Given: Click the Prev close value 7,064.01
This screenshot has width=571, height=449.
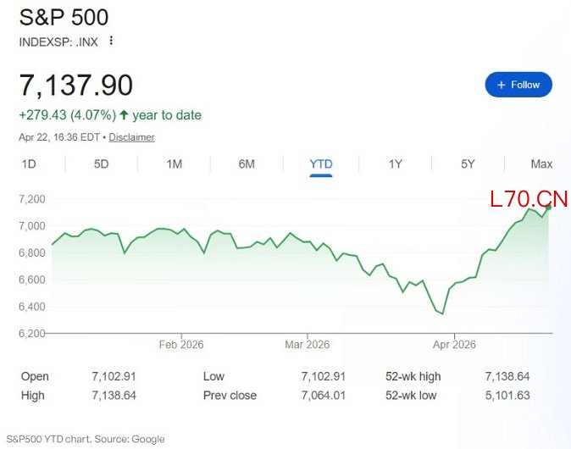Looking at the screenshot, I should (325, 396).
